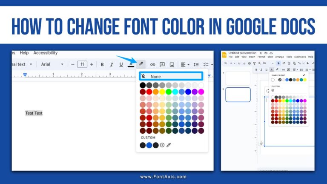Increase the font size with the plus button
The width and height of the screenshot is (327, 184).
(x=92, y=64)
